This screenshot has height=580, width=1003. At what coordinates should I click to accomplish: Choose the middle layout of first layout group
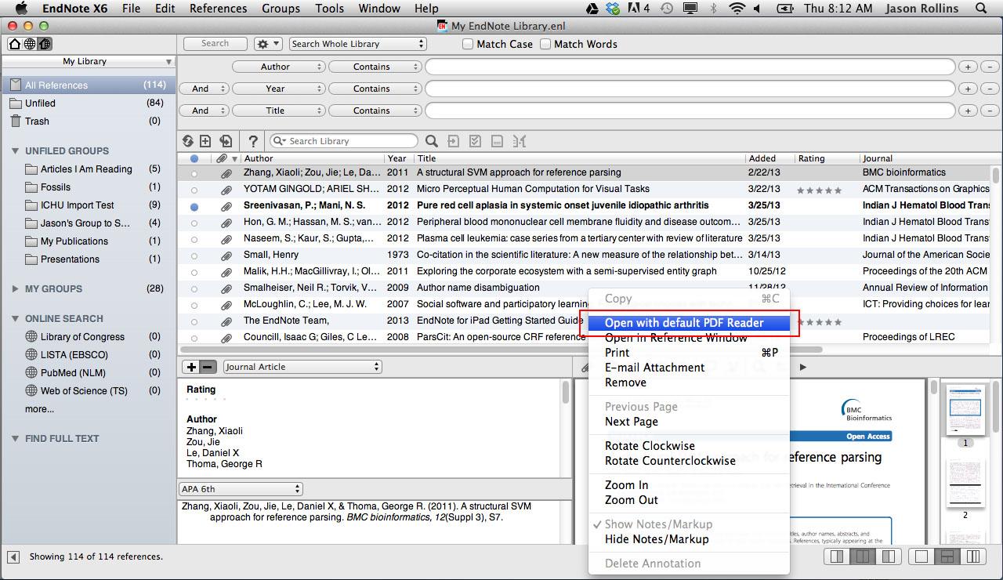862,556
